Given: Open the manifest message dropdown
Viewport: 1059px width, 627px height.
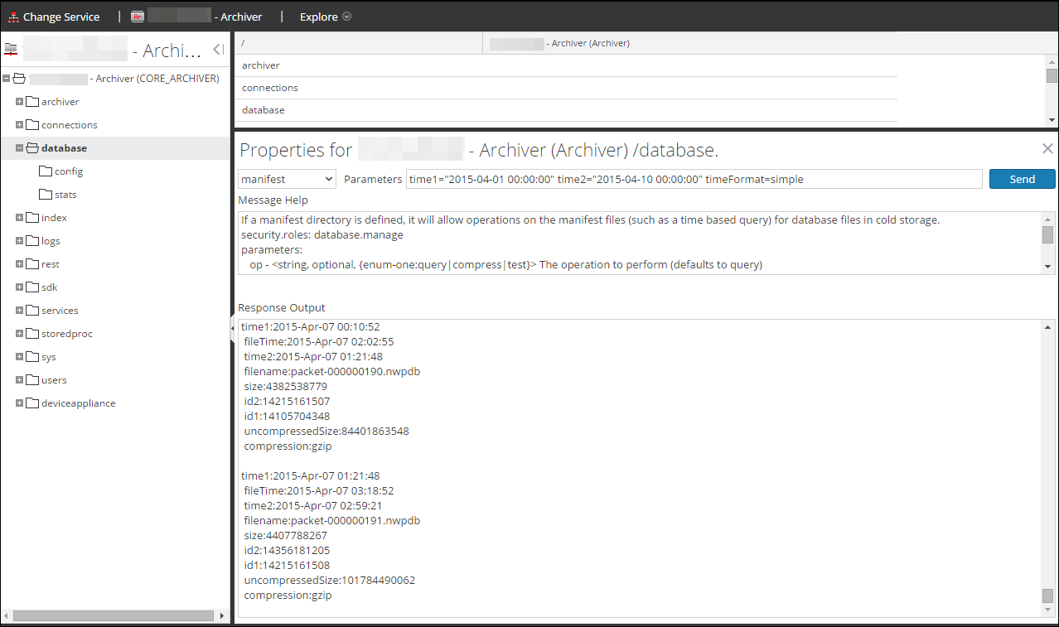Looking at the screenshot, I should pos(287,179).
